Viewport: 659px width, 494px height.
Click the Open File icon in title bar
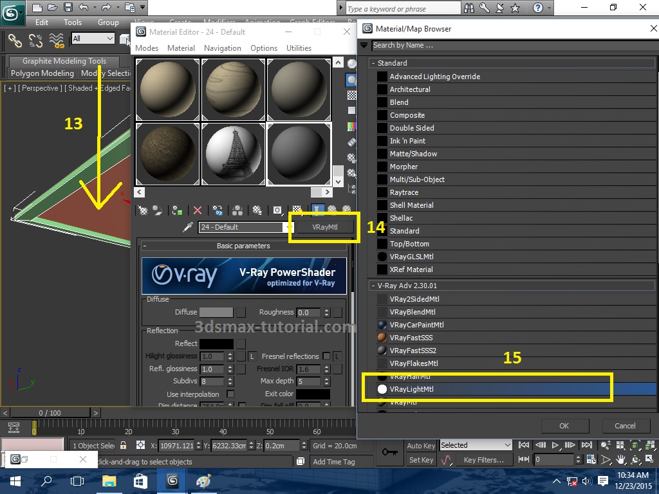53,7
